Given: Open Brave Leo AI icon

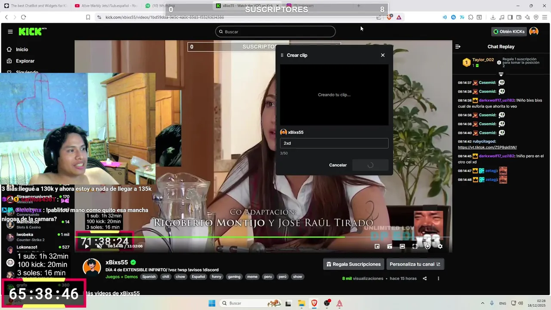Looking at the screenshot, I should click(527, 17).
